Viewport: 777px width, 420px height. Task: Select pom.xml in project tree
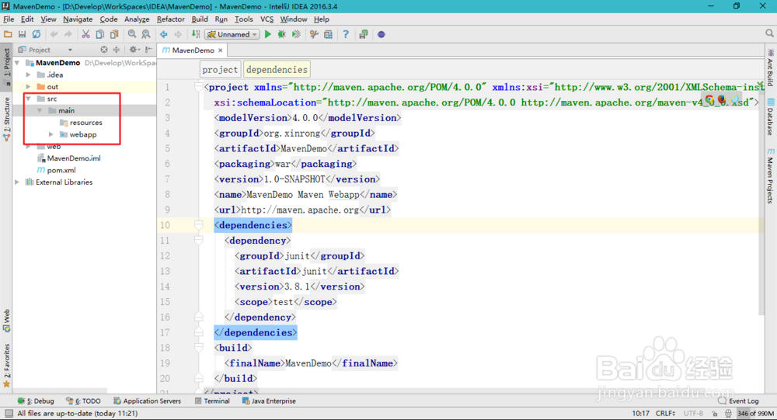click(57, 170)
